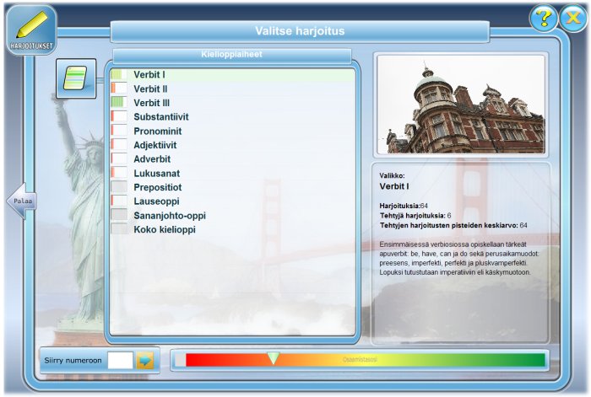This screenshot has width=591, height=397.
Task: Click the Adverbit progress indicator
Action: tap(119, 158)
